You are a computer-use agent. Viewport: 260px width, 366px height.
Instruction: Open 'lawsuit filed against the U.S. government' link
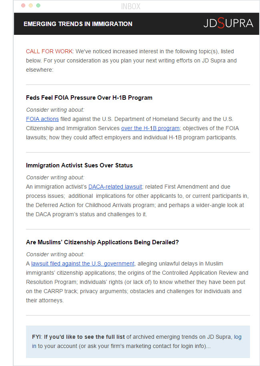tap(83, 263)
